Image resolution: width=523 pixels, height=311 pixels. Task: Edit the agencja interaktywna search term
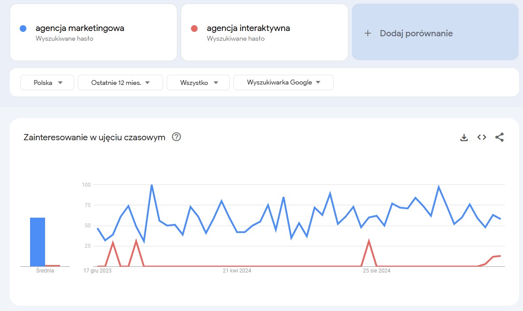pos(248,28)
